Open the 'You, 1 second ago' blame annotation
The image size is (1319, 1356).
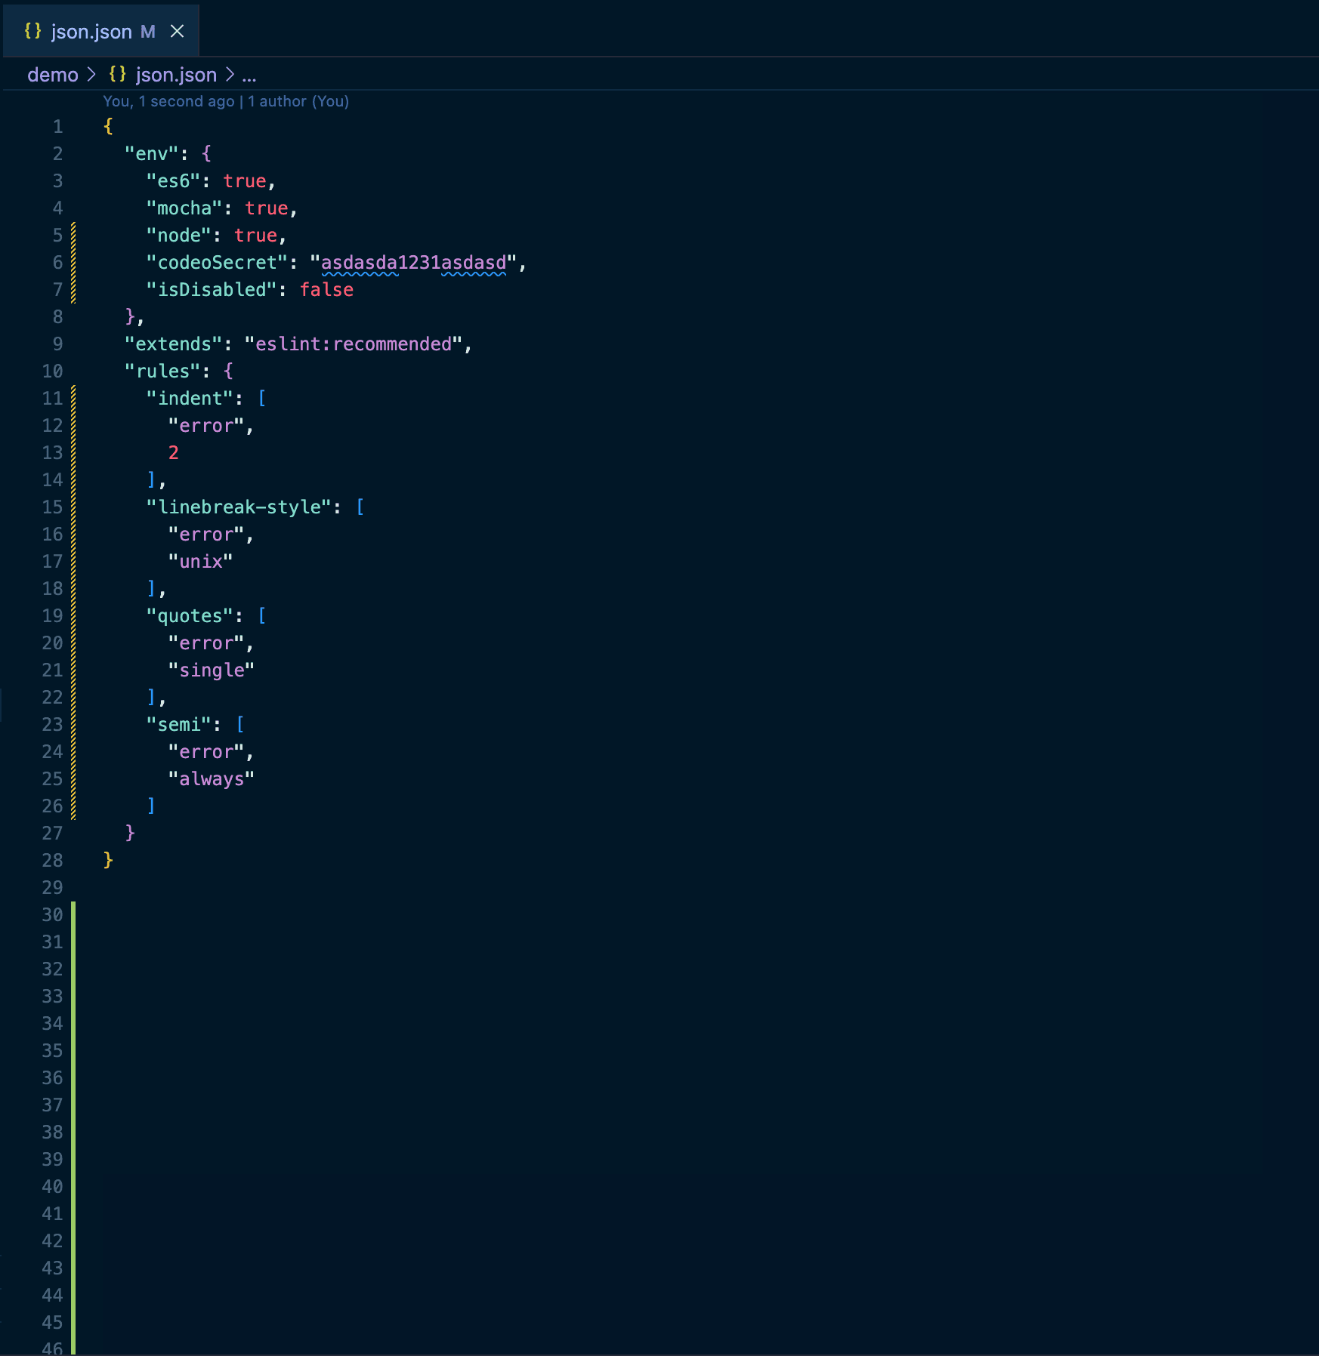[x=226, y=101]
